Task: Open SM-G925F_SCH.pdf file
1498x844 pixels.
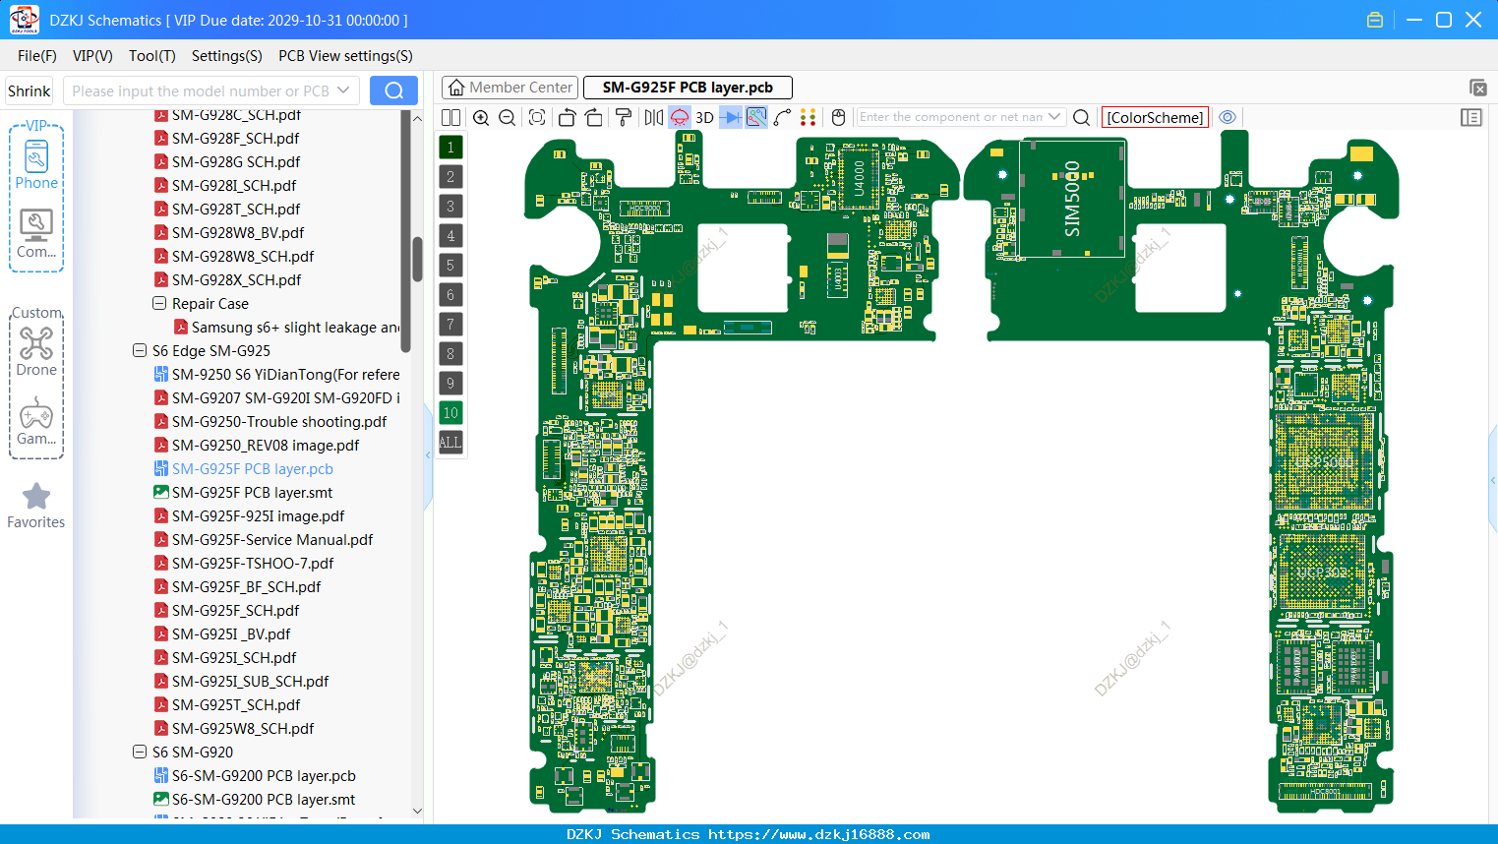Action: click(235, 611)
